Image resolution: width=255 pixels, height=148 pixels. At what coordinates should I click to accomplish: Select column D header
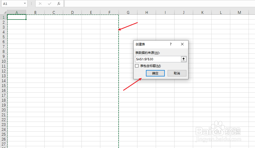click(x=72, y=12)
